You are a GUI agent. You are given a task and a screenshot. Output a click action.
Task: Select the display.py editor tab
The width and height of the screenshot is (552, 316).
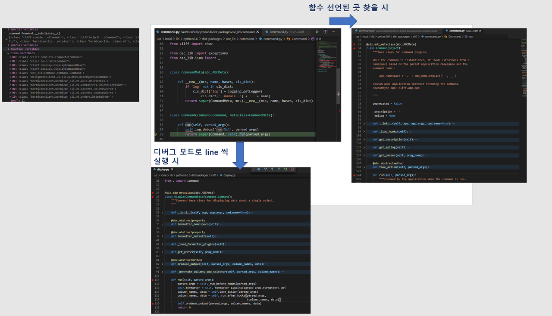(x=164, y=169)
